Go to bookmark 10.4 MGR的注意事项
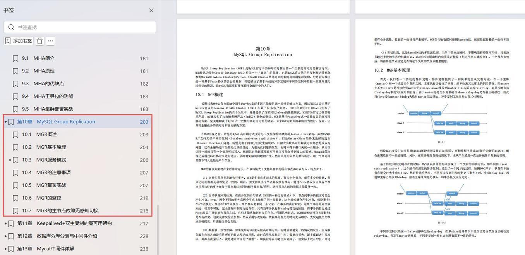 click(46, 172)
